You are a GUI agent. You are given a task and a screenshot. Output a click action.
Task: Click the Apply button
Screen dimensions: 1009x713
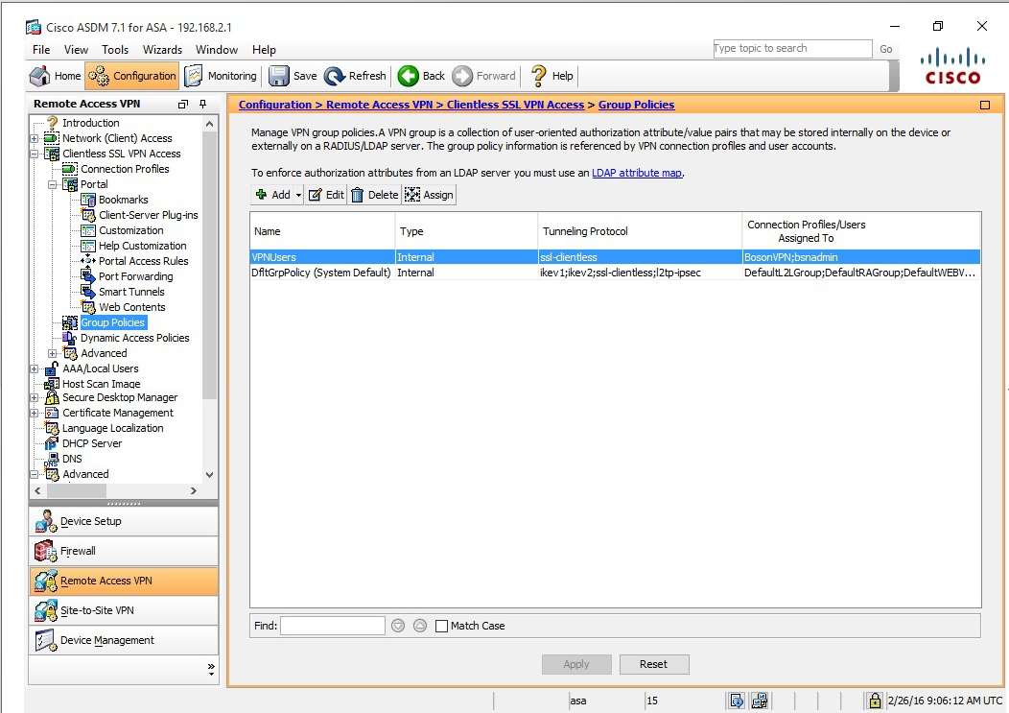coord(575,664)
